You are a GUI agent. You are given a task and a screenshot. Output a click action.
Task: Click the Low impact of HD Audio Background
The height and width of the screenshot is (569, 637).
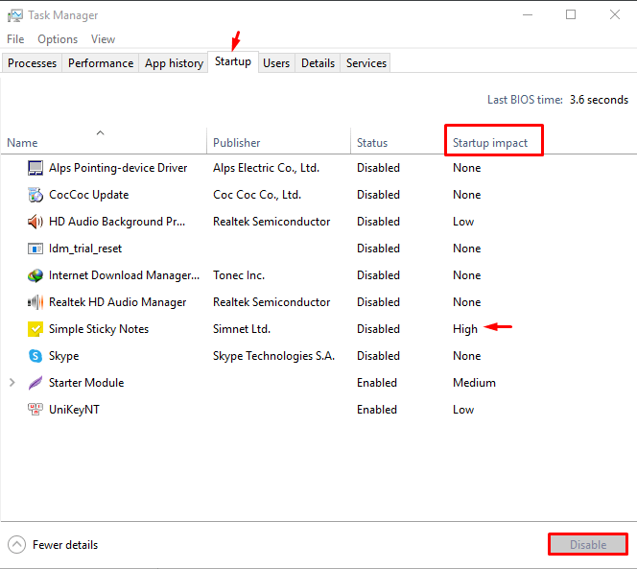click(463, 222)
